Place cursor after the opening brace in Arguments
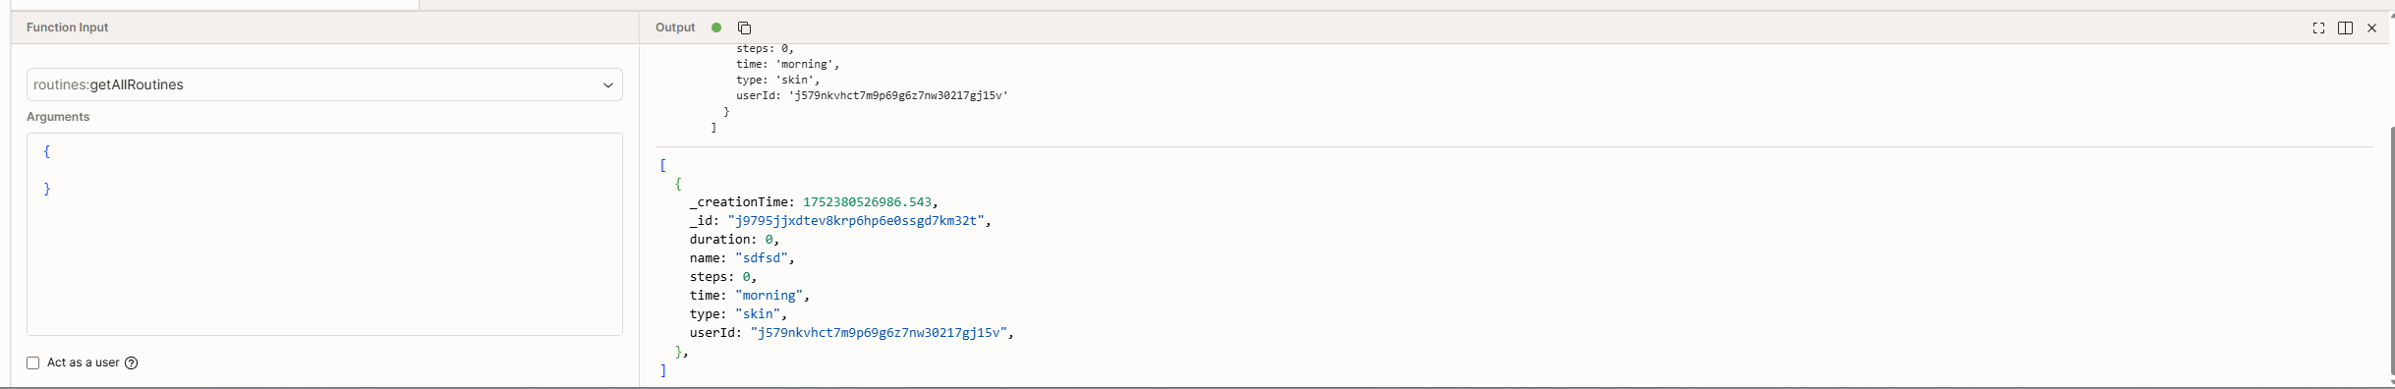This screenshot has height=389, width=2395. click(x=51, y=151)
